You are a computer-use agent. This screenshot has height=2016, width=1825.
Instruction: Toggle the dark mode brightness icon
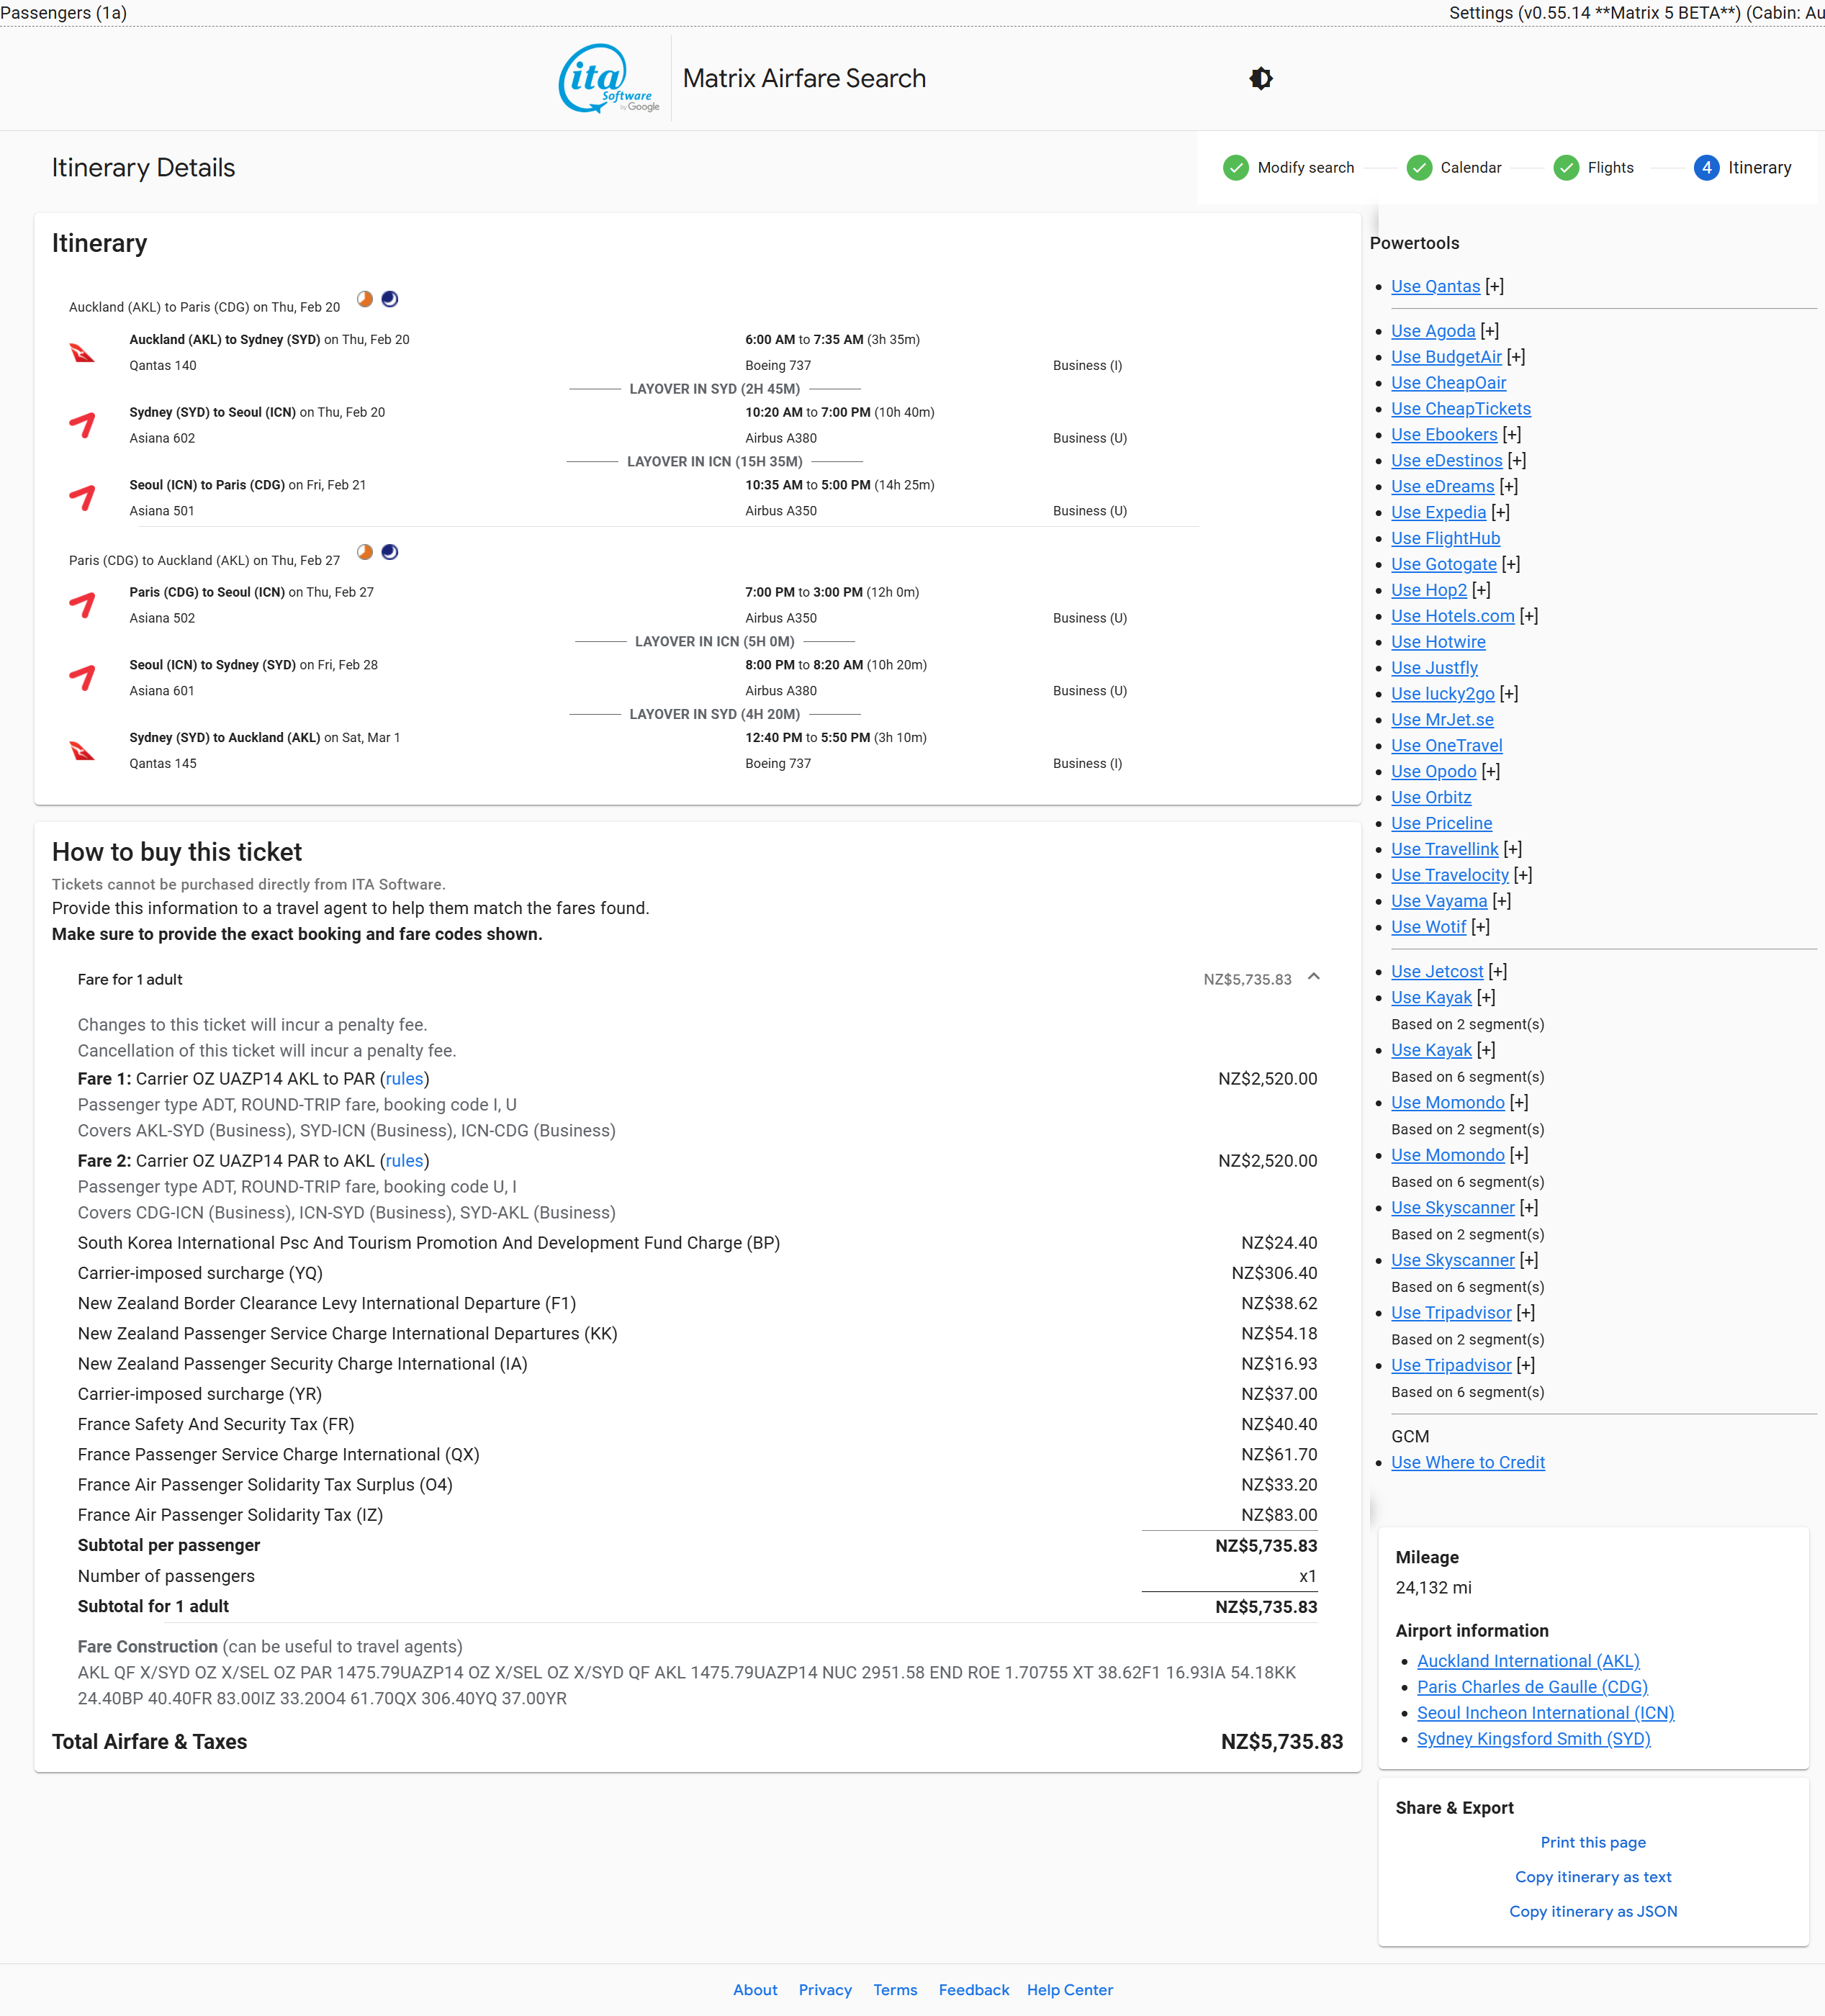[1260, 78]
